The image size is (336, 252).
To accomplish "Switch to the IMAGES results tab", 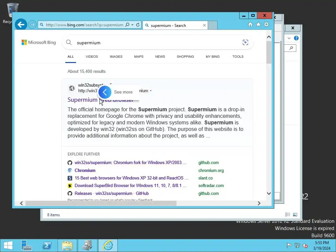I will click(x=116, y=56).
